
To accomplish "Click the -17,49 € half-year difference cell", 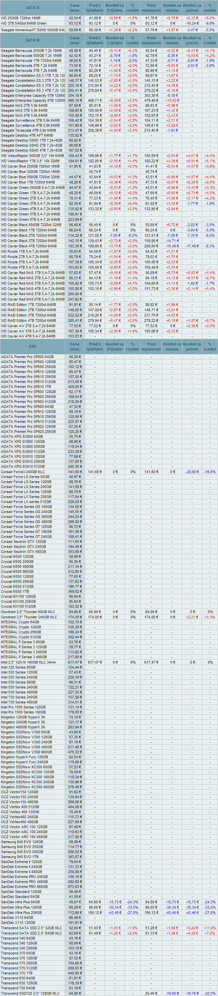I will point(192,246).
